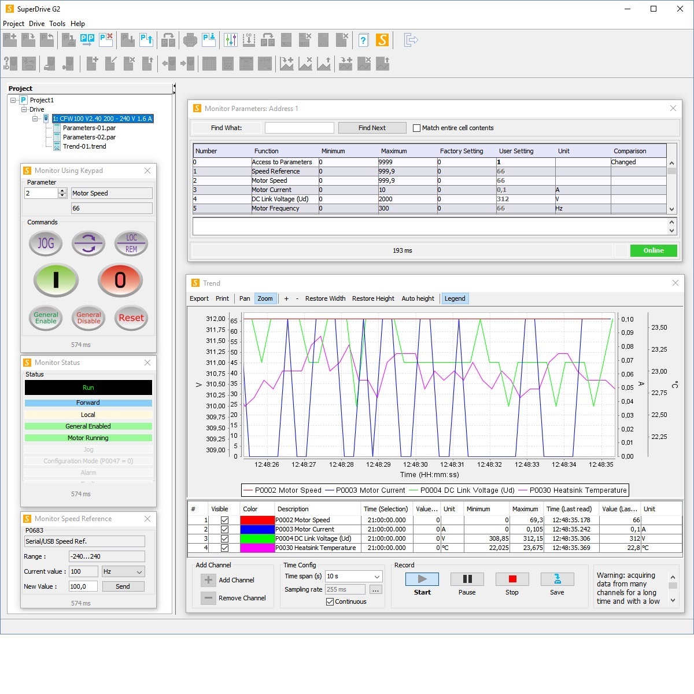The height and width of the screenshot is (694, 694).
Task: Click the direction reverse command button
Action: click(88, 243)
